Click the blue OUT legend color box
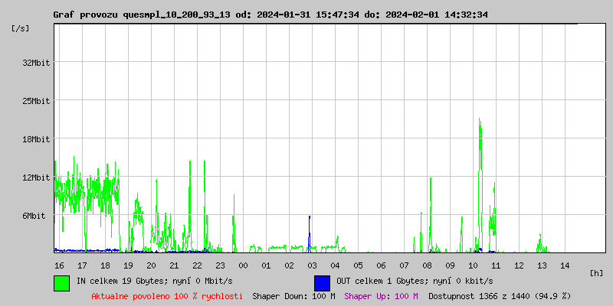613x306 pixels. 322,282
